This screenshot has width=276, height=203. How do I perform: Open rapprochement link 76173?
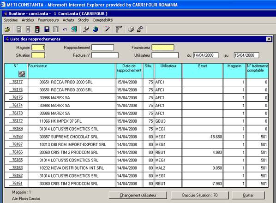(17, 113)
